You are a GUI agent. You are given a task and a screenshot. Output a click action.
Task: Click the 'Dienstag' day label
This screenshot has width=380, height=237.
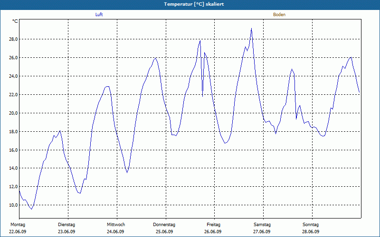66,225
